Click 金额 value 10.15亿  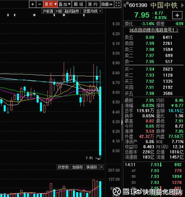pos(176,111)
